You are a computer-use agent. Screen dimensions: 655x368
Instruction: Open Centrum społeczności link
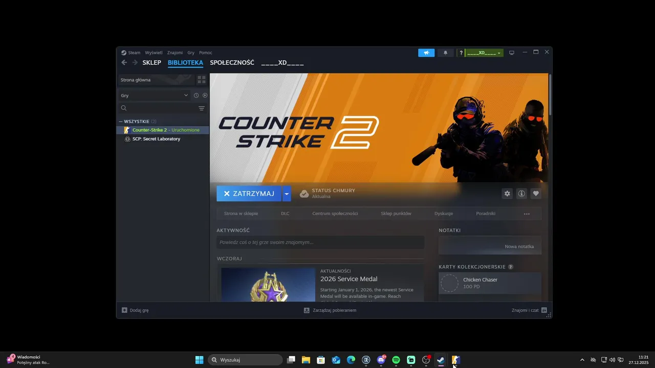[x=335, y=214]
